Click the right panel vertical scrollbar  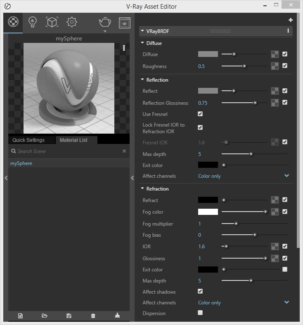tap(298, 130)
